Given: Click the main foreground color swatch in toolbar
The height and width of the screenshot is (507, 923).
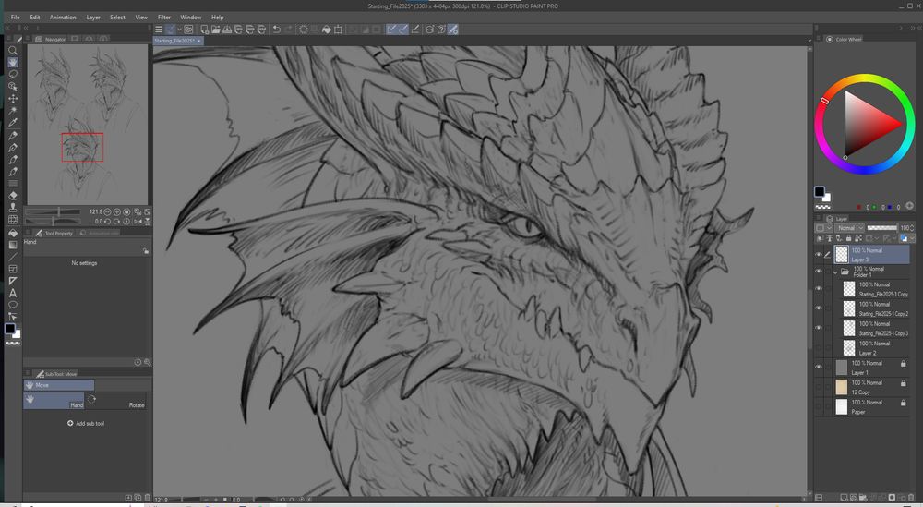Looking at the screenshot, I should [x=10, y=329].
